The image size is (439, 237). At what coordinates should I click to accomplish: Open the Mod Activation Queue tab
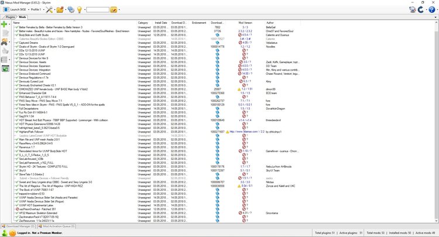pos(57,226)
